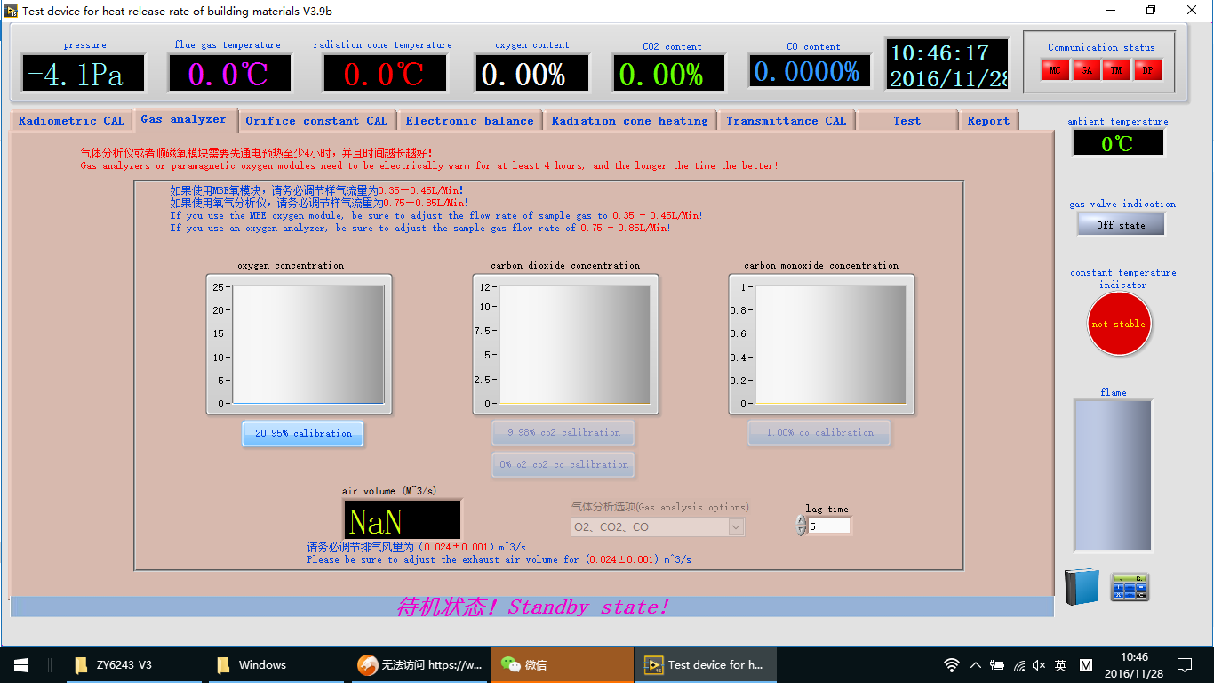Switch to the Radiometric CAL tab
Image resolution: width=1214 pixels, height=683 pixels.
[71, 121]
